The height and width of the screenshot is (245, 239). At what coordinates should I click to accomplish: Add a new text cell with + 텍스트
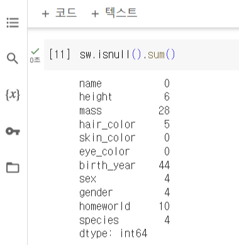click(x=114, y=13)
